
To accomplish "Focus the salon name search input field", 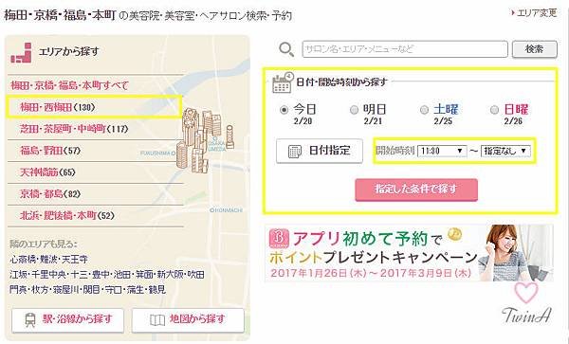I will pos(405,49).
